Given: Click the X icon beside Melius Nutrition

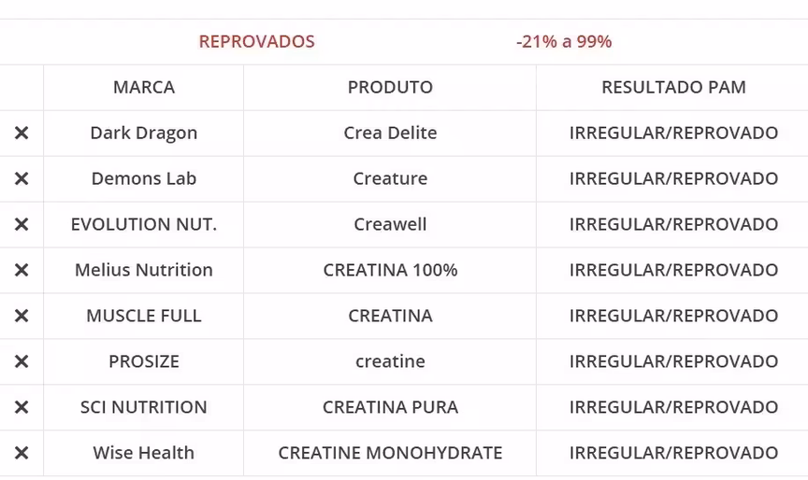Looking at the screenshot, I should pyautogui.click(x=22, y=271).
